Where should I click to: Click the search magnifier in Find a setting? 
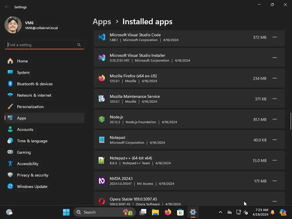point(79,45)
